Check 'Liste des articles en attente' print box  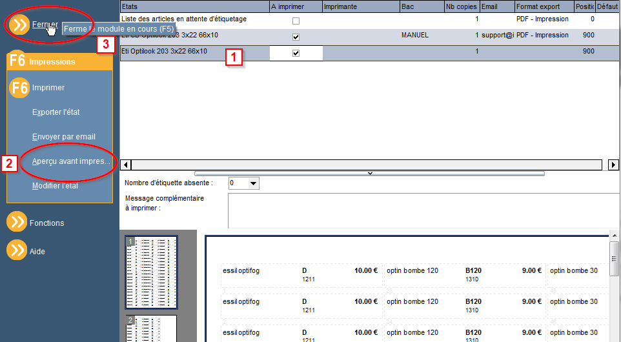click(296, 21)
